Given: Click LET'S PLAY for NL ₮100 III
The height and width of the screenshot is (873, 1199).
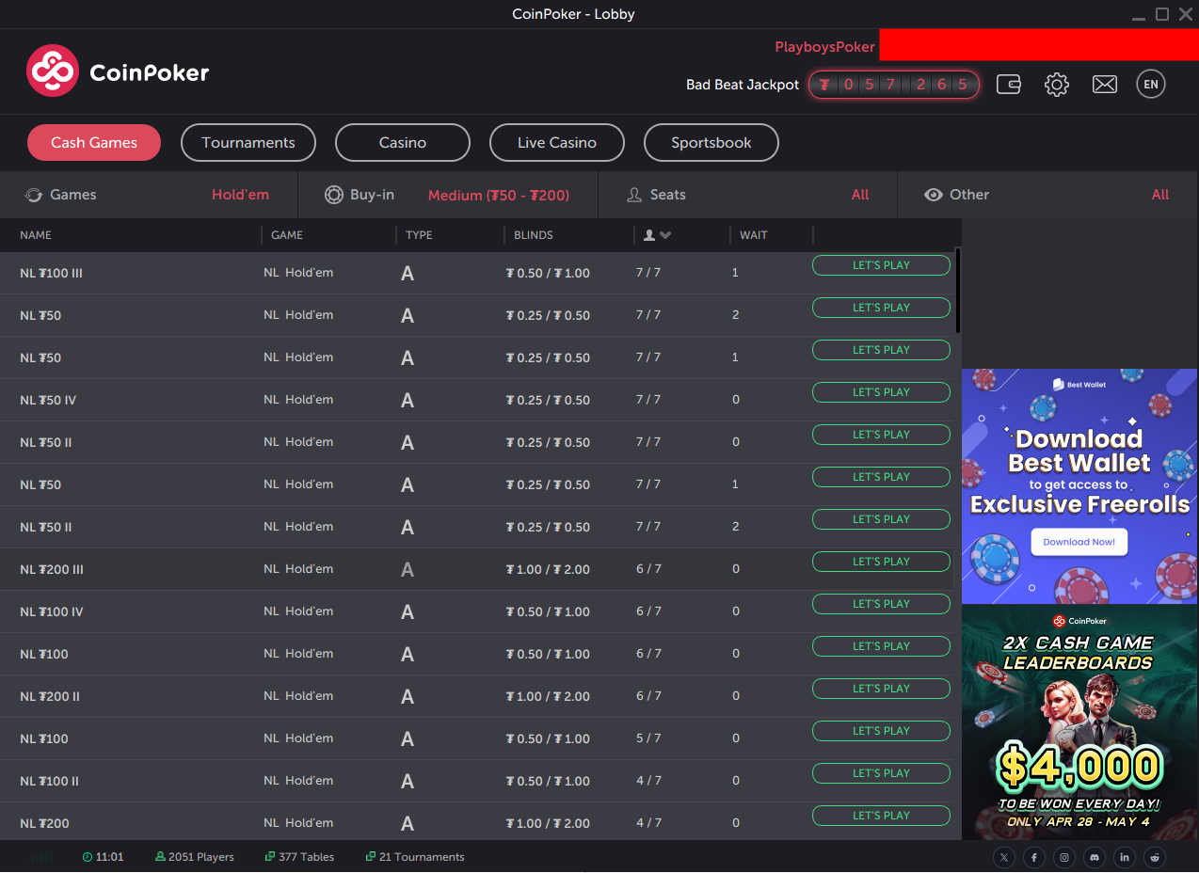Looking at the screenshot, I should [x=881, y=265].
